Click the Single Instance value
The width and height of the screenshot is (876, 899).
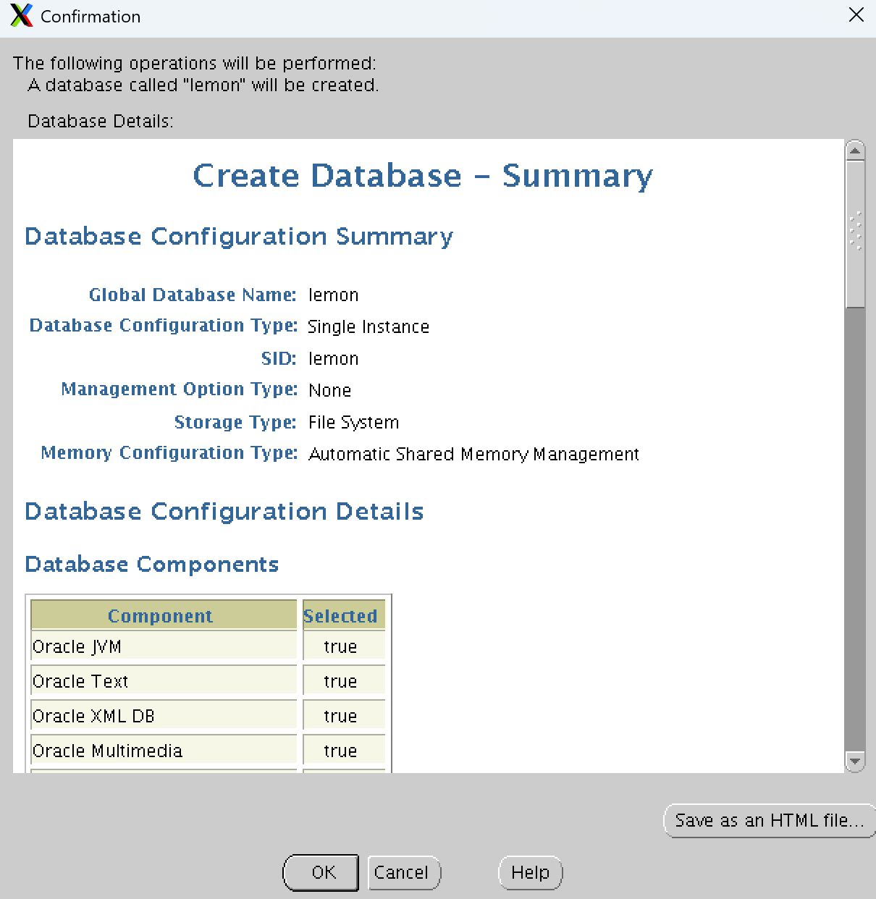[368, 327]
